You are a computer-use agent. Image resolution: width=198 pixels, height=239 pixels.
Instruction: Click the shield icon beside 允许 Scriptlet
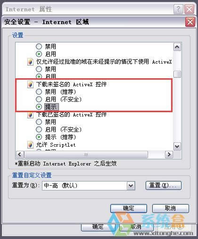(30, 145)
